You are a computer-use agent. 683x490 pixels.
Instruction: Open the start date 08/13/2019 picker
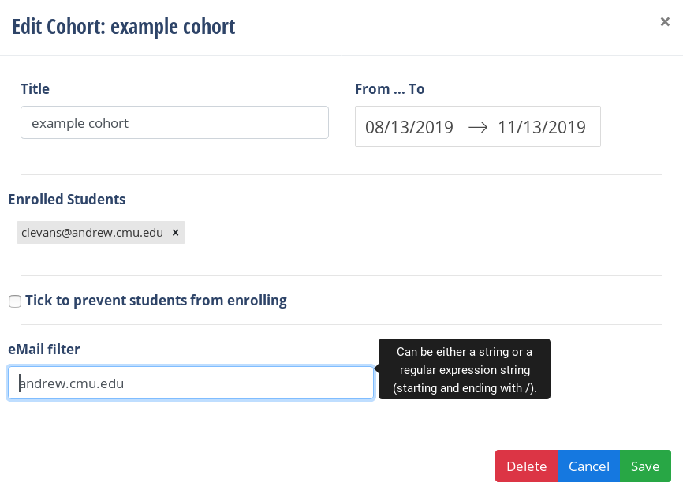coord(409,127)
